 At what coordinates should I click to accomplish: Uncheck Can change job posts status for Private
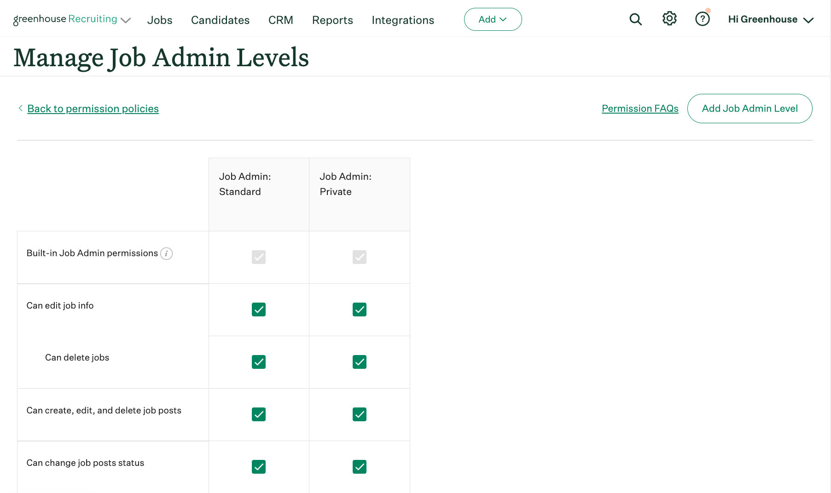point(360,467)
